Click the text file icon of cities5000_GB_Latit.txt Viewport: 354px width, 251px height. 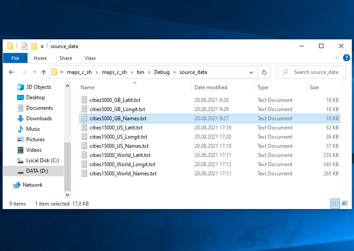84,100
